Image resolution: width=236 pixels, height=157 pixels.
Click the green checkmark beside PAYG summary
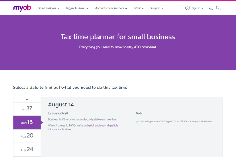tap(137, 122)
